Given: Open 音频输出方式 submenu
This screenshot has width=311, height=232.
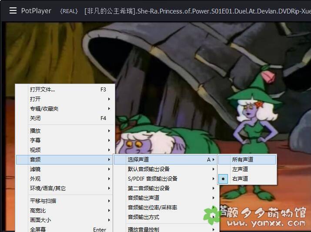Looking at the screenshot, I should pyautogui.click(x=167, y=217).
